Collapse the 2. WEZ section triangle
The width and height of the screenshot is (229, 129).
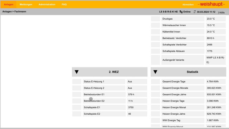tap(77, 72)
